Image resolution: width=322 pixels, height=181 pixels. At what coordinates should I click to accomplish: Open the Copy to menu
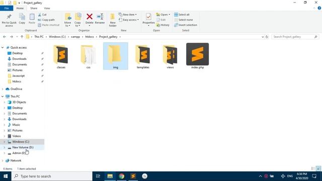[77, 20]
